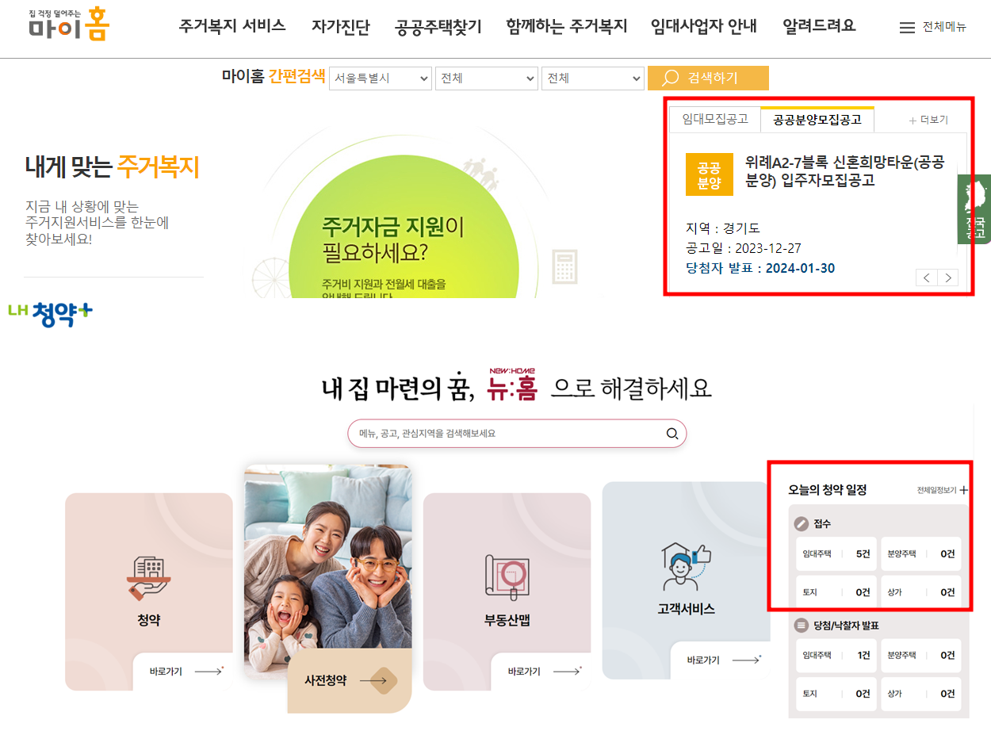
Task: Open the 전체메뉴 hamburger icon
Action: click(x=906, y=25)
